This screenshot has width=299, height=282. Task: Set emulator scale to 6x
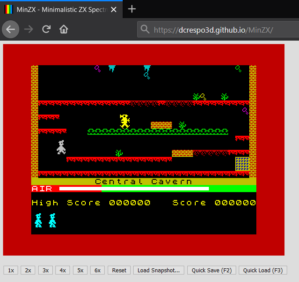98,270
